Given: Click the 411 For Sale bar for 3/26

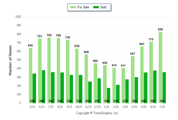Looking at the screenshot, I should tap(123, 86).
